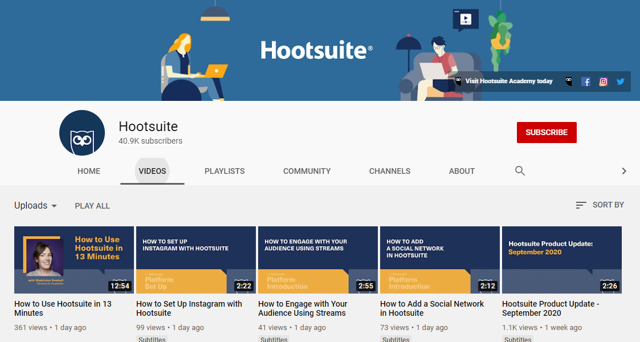Select the ABOUT tab
Viewport: 640px width, 342px height.
462,171
